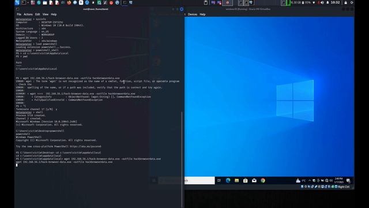369x208 pixels.
Task: Click the clipboard icon in the Kali panel
Action: [x=206, y=2]
